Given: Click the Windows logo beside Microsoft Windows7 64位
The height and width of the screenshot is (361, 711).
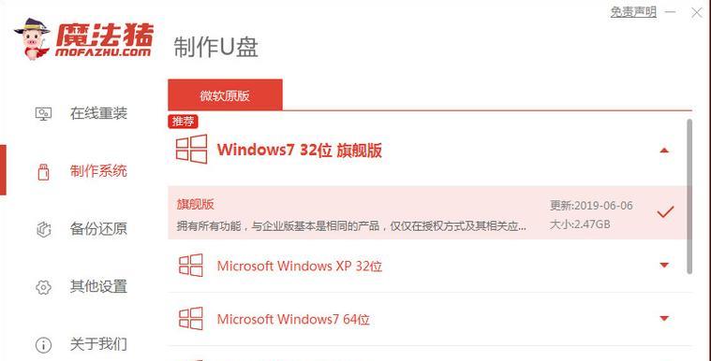Looking at the screenshot, I should tap(191, 318).
